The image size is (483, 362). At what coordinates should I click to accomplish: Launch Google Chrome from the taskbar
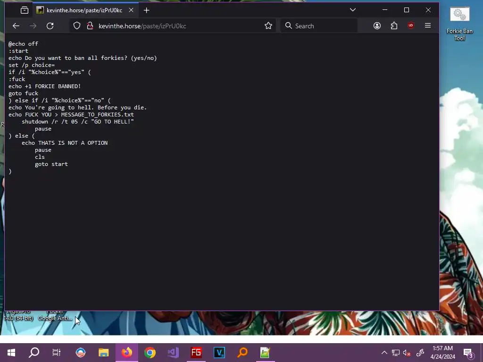click(x=150, y=353)
